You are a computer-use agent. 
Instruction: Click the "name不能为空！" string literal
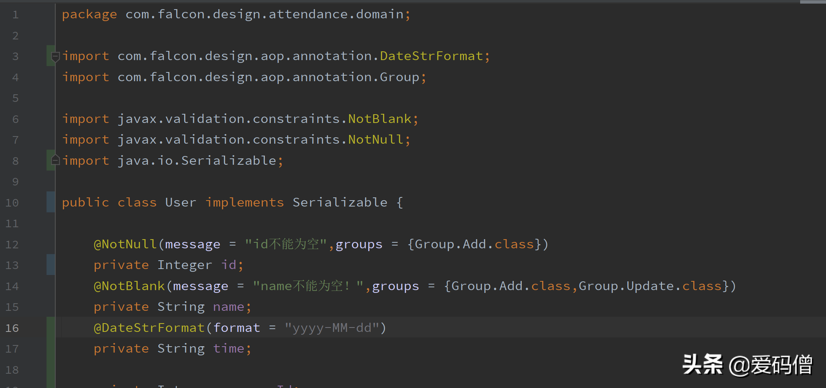[x=308, y=286]
